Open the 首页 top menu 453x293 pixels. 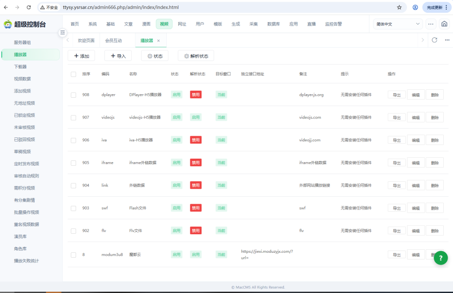pyautogui.click(x=74, y=24)
